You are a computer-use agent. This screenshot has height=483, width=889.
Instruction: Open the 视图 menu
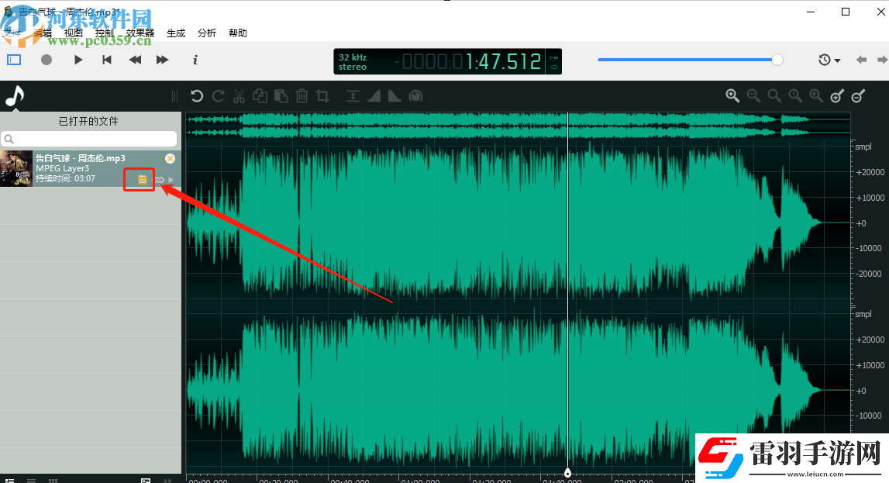tap(73, 33)
